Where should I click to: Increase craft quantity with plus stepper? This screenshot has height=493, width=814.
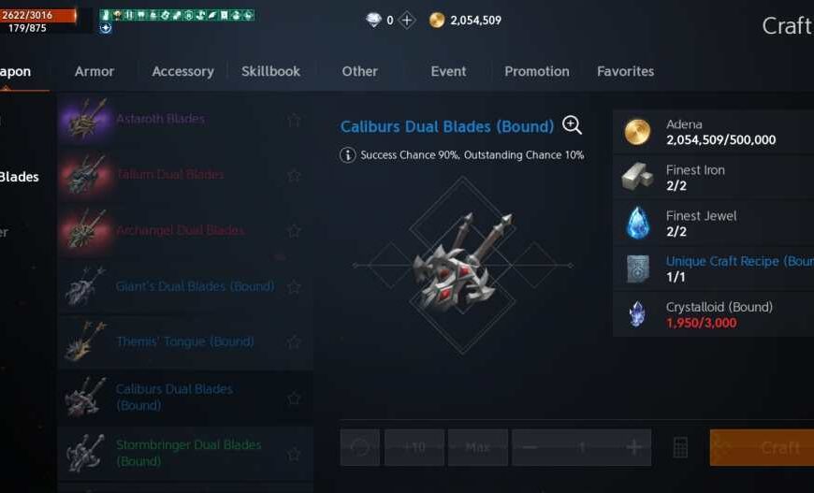click(633, 447)
